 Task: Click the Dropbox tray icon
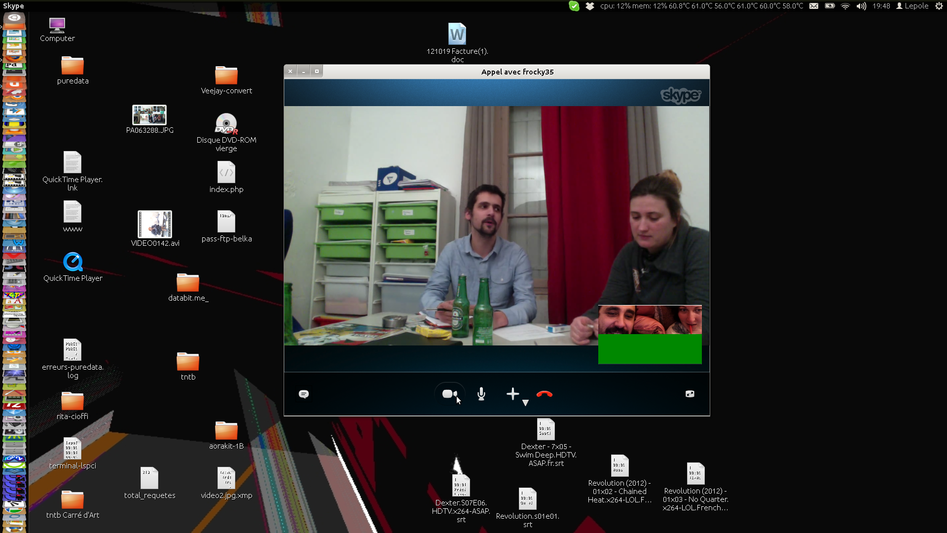click(590, 6)
